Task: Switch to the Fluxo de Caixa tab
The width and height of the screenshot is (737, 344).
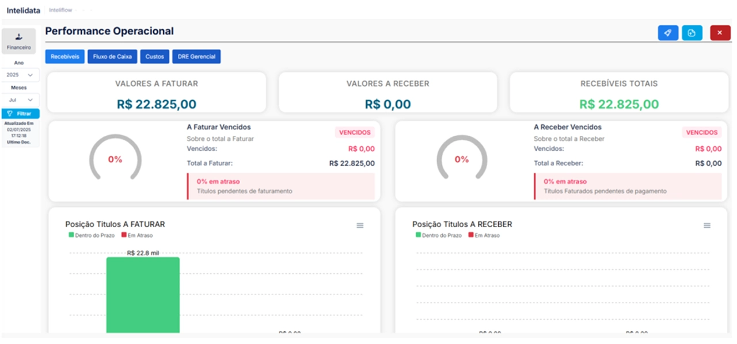Action: click(113, 56)
